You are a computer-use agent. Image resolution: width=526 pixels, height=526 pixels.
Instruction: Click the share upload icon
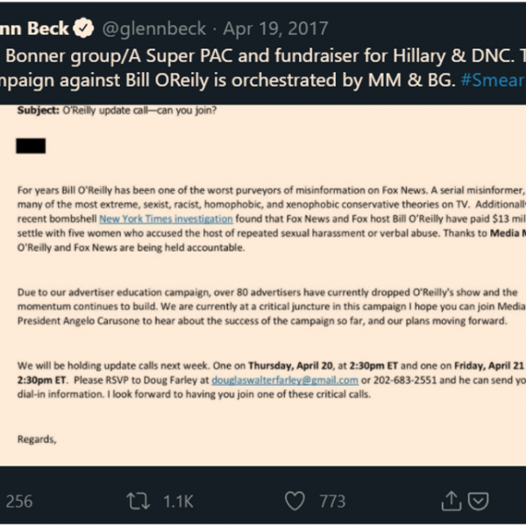tap(451, 501)
